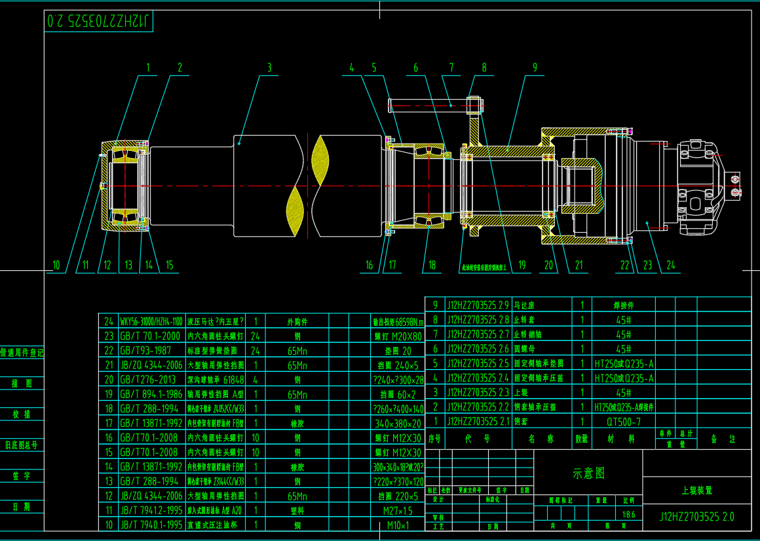
Task: Select the 螺钉 M20X80 specification cell in row 23
Action: 398,336
